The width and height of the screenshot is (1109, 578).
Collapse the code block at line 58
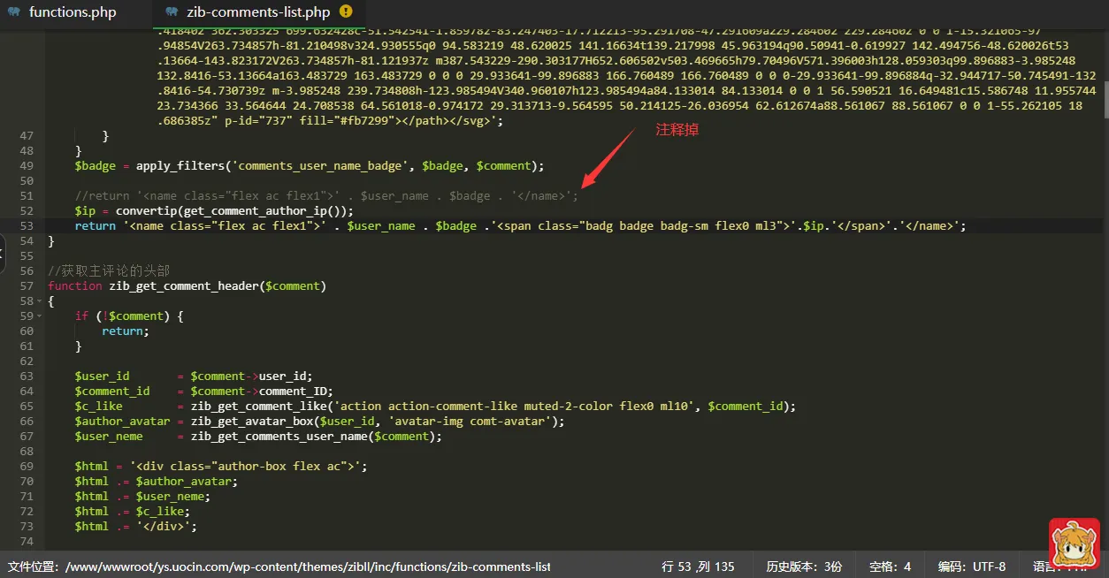(39, 301)
